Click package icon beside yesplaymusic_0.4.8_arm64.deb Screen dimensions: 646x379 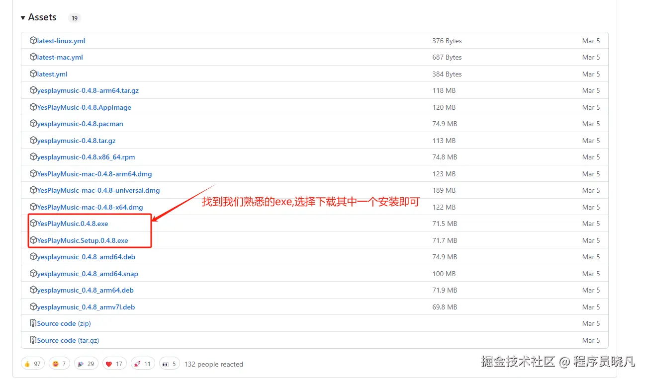tap(33, 290)
